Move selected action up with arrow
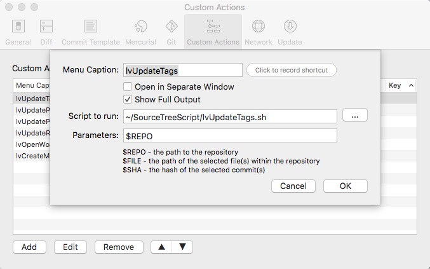 click(161, 247)
